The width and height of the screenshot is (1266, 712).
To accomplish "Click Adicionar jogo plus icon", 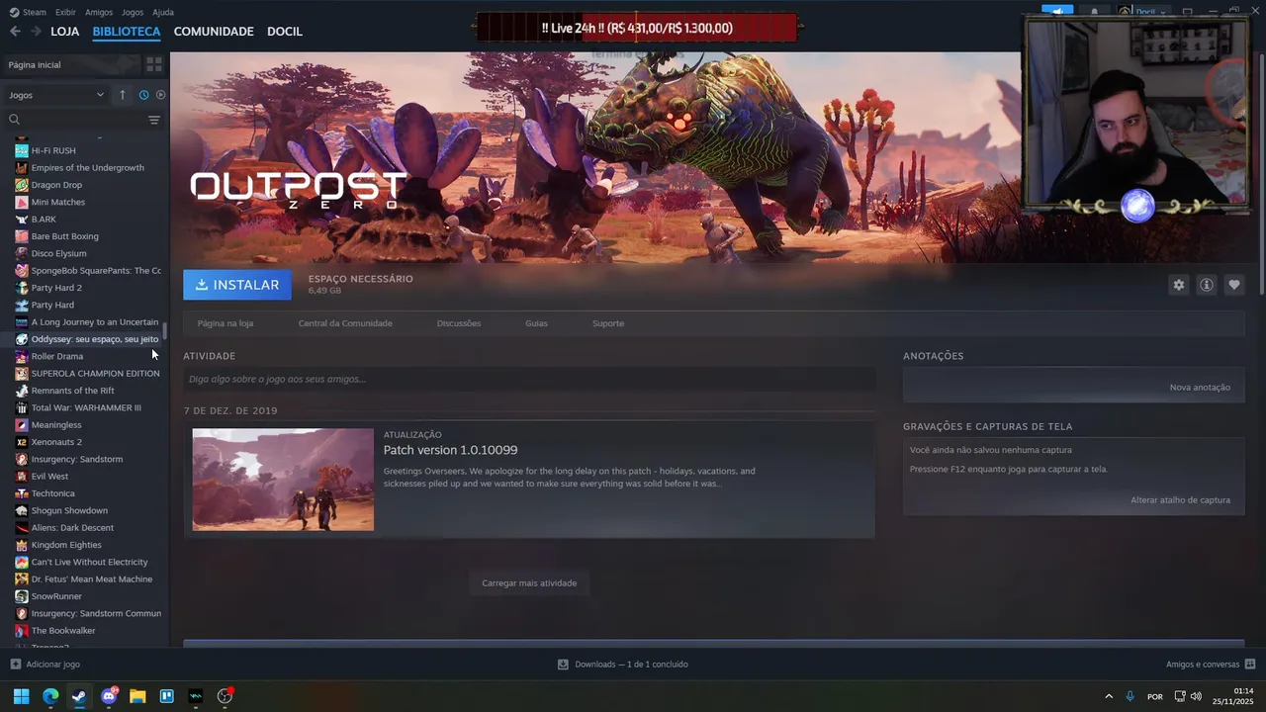I will [15, 665].
